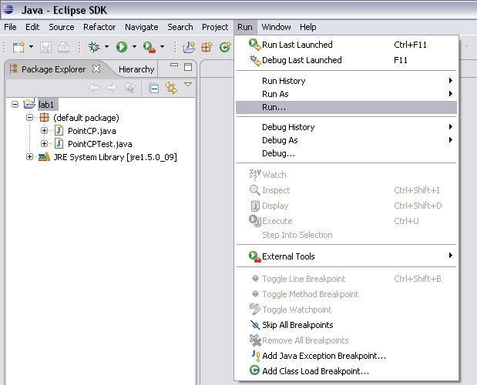Expand the PointCP.java node
The width and height of the screenshot is (477, 385).
tap(44, 130)
